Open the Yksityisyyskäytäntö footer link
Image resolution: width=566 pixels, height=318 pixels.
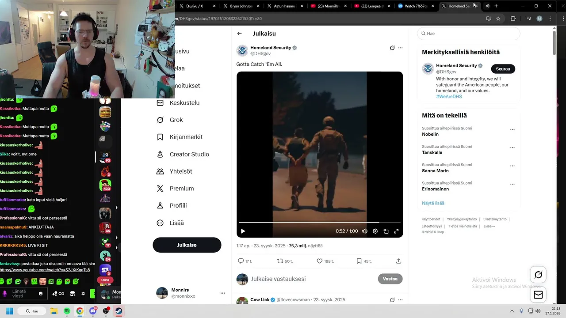tap(462, 219)
